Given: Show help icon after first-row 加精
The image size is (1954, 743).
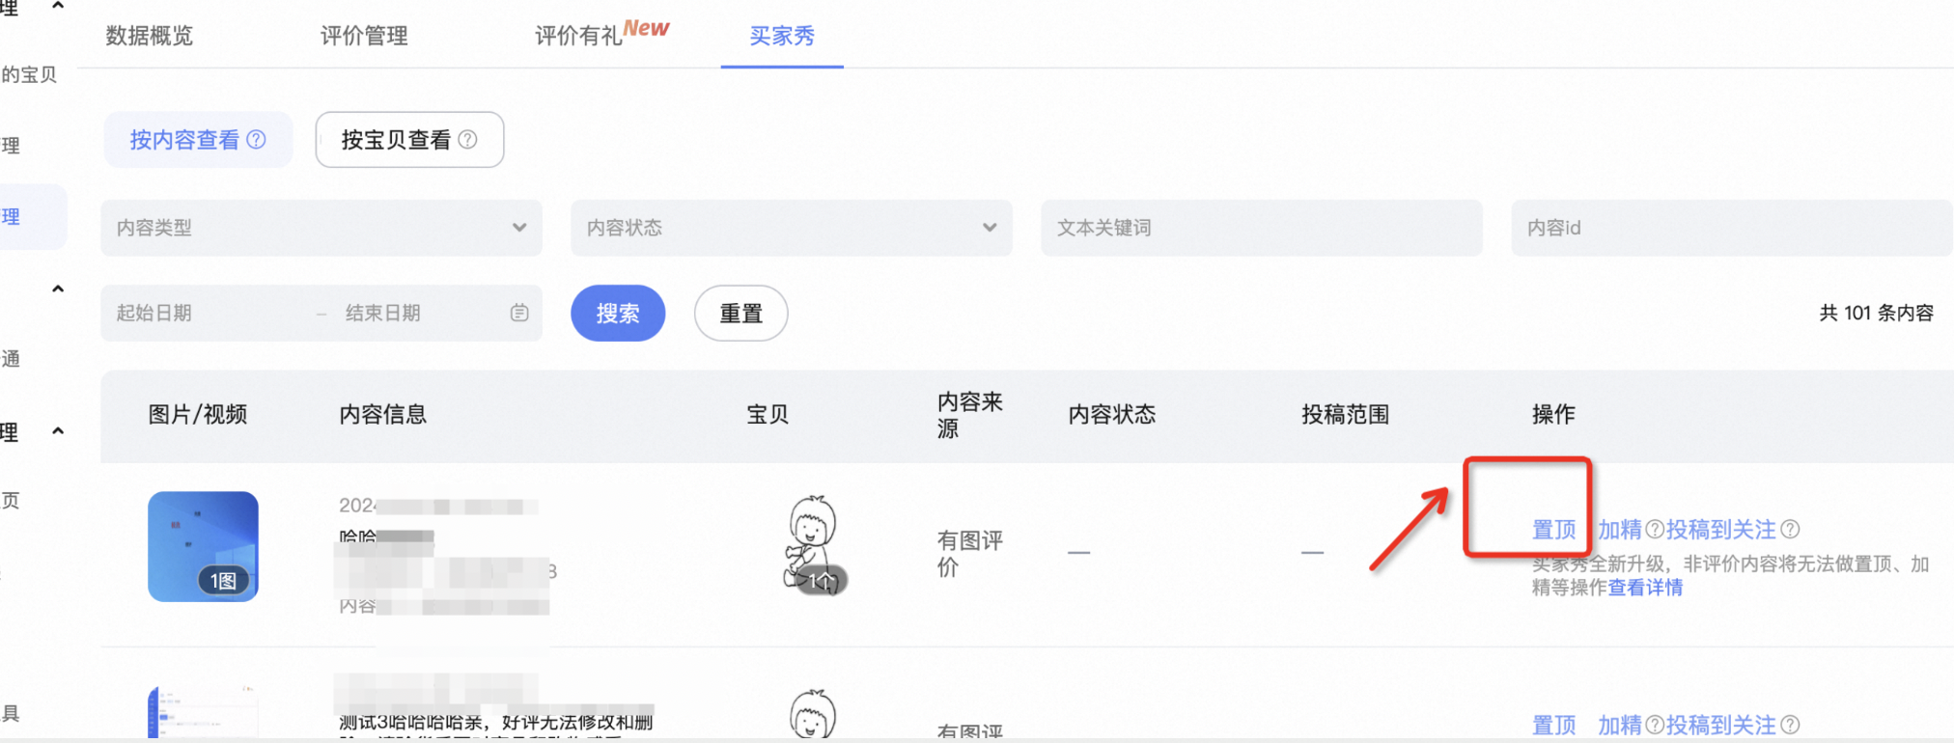Looking at the screenshot, I should tap(1655, 529).
